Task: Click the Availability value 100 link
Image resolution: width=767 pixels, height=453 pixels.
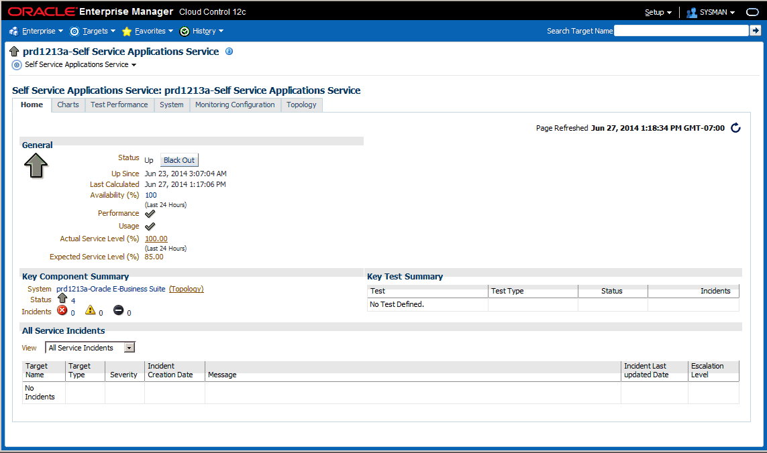Action: (151, 195)
